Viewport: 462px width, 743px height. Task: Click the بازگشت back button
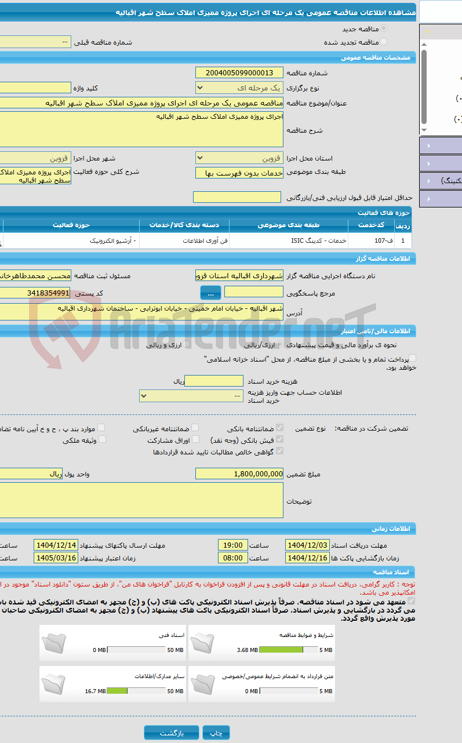coord(172,733)
